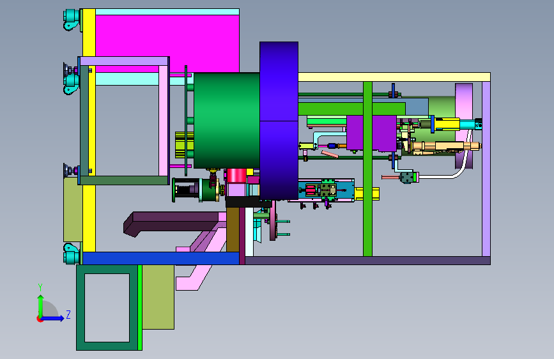Click the Z label of the coordinate triad

pos(68,314)
